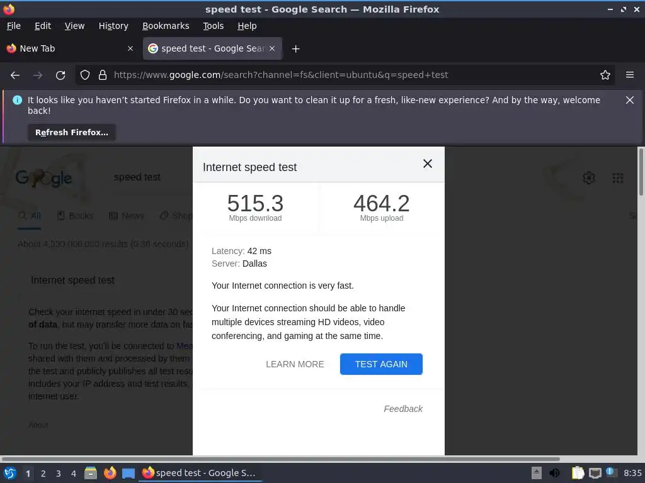Screen dimensions: 645x483
Task: Click the Google search box with speed test
Action: 137,177
